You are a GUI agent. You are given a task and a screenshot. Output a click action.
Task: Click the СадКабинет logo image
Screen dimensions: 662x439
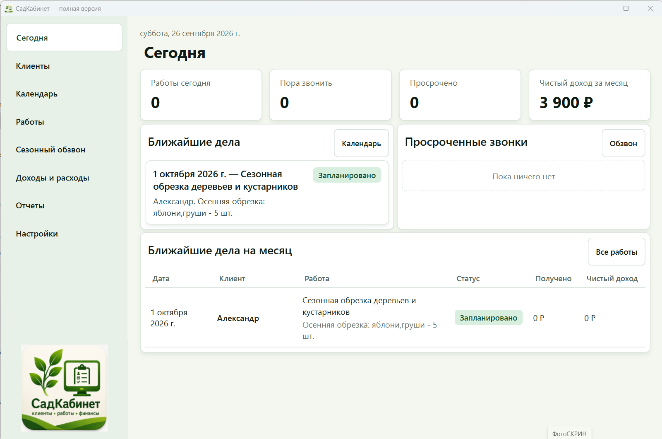coord(64,388)
